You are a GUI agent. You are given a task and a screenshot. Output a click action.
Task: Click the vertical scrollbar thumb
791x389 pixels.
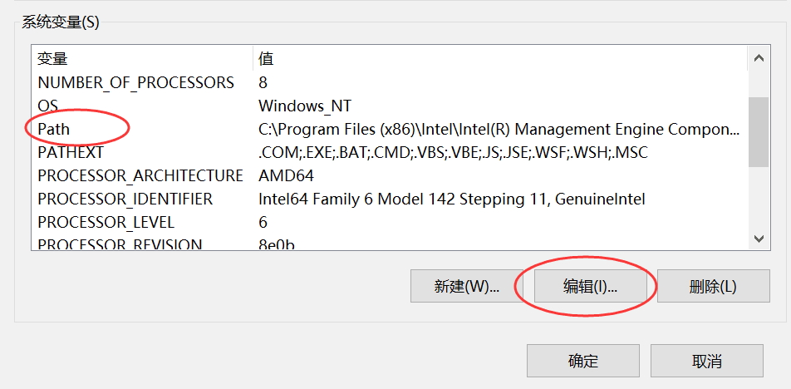(x=758, y=131)
